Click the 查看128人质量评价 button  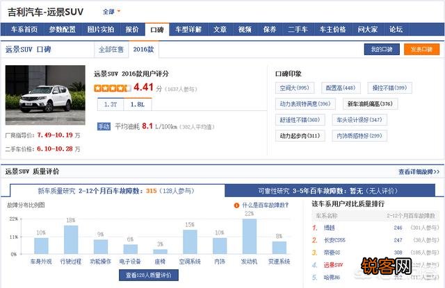(x=149, y=275)
